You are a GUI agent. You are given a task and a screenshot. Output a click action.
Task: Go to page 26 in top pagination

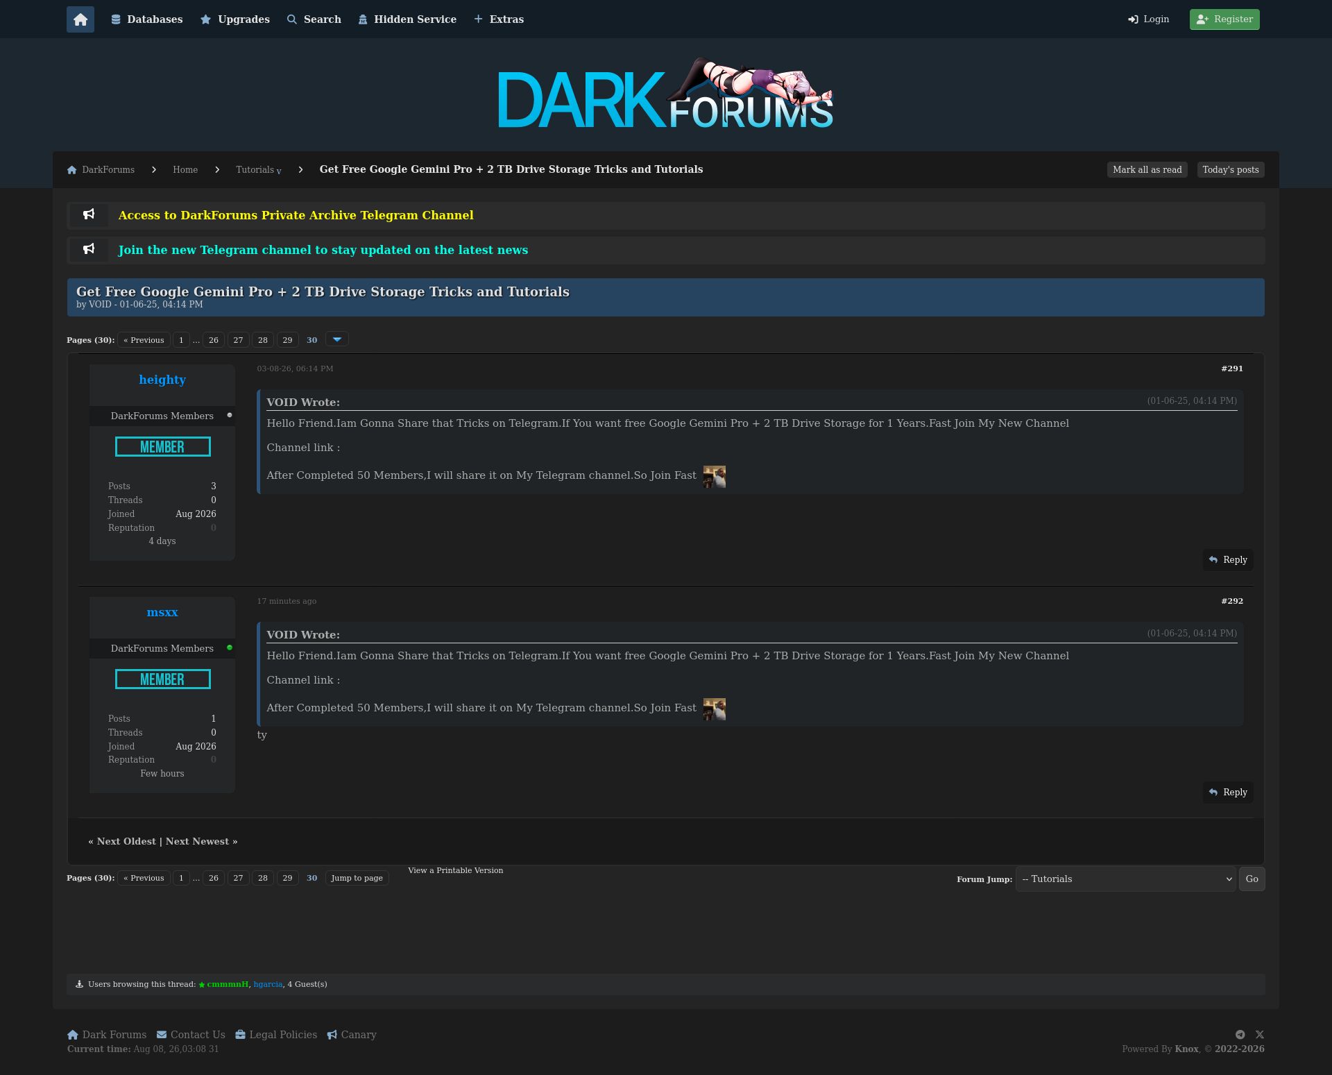click(214, 340)
